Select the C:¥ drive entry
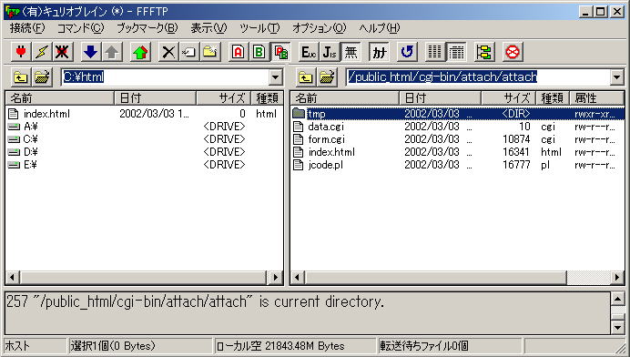630x357 pixels. (30, 139)
